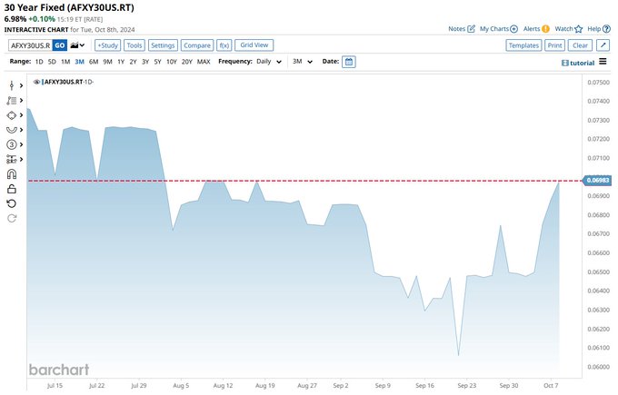Click the redo arrow icon

[12, 218]
